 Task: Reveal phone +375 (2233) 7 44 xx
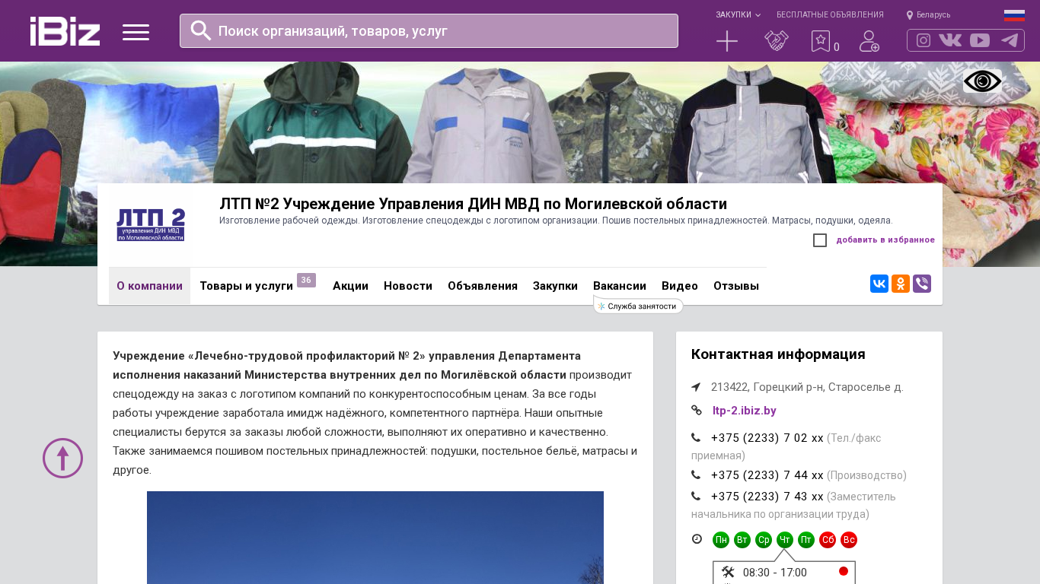tap(767, 475)
